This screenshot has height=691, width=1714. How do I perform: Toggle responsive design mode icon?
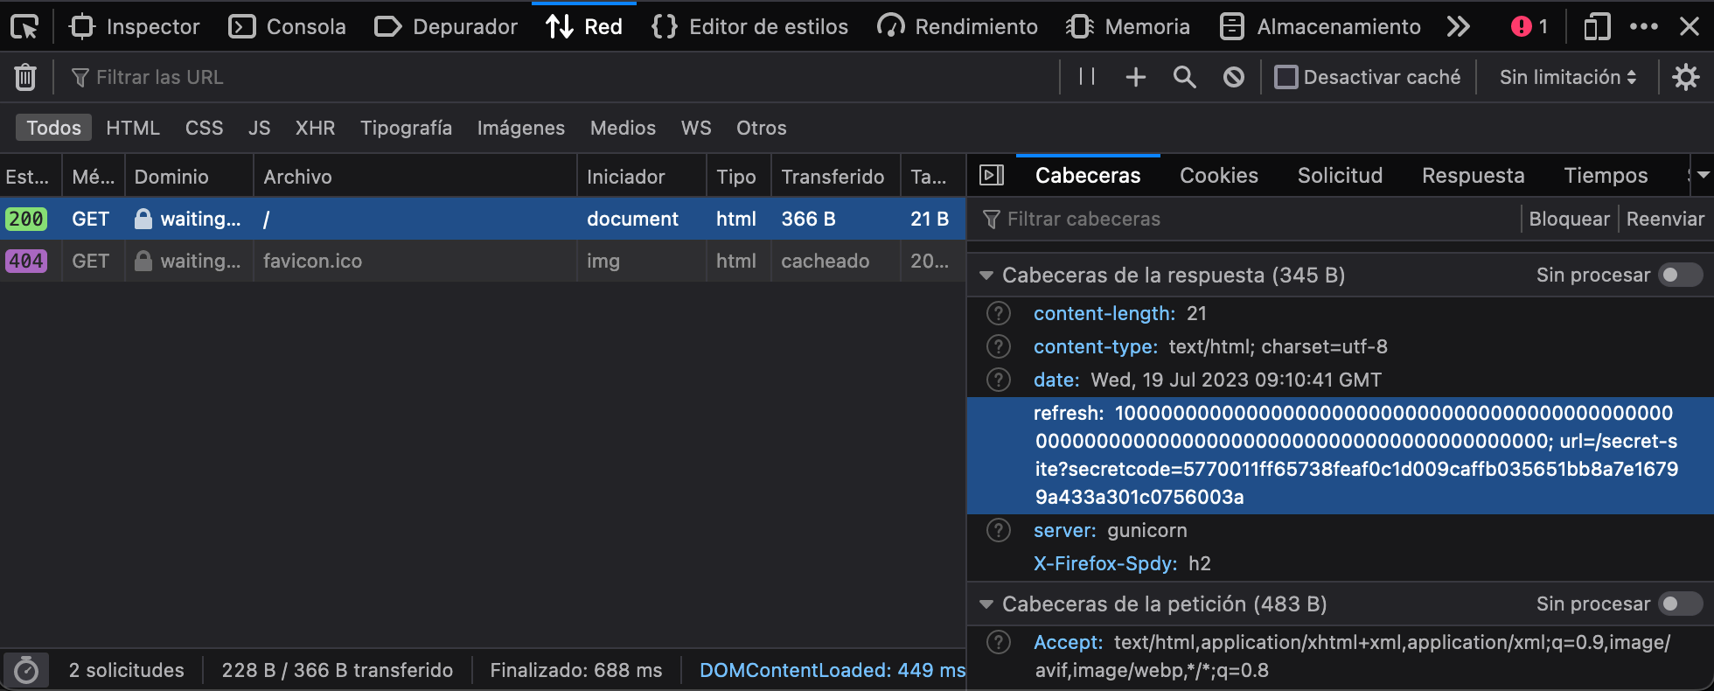[1597, 27]
